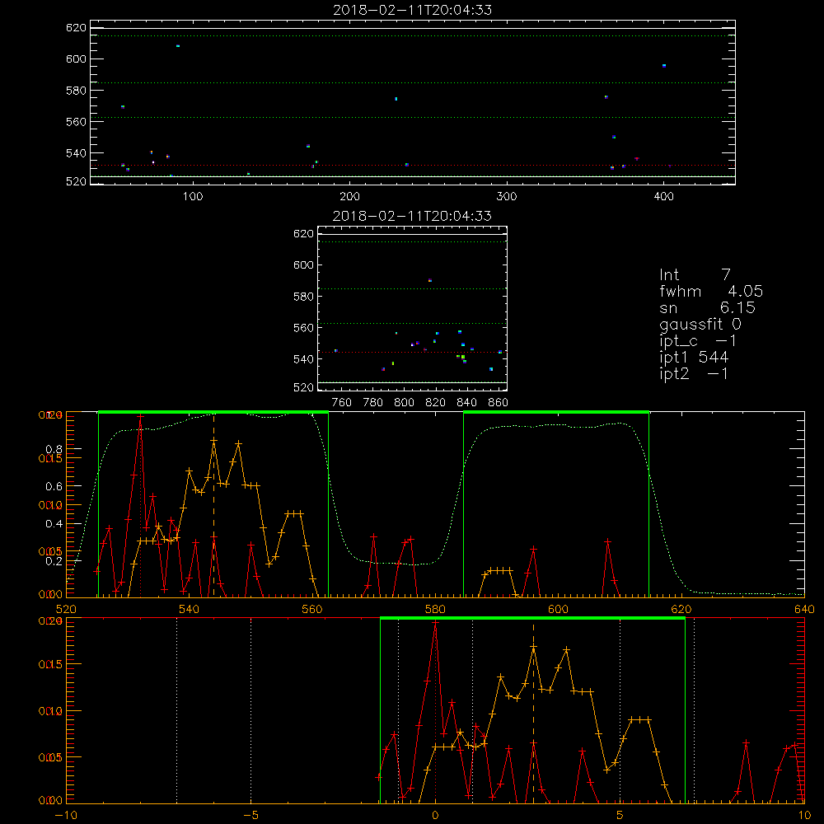
Task: Click y-axis label 0.8 in the spectrum plot
Action: click(x=54, y=449)
